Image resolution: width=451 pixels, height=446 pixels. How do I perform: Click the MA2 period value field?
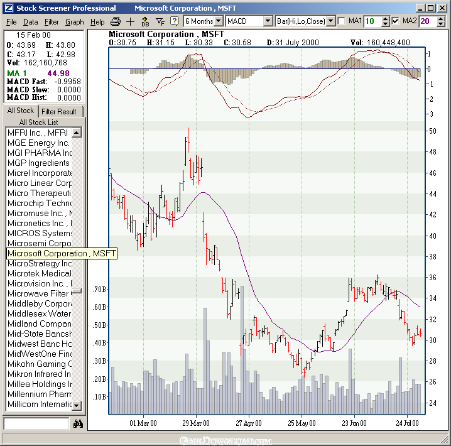[x=427, y=21]
